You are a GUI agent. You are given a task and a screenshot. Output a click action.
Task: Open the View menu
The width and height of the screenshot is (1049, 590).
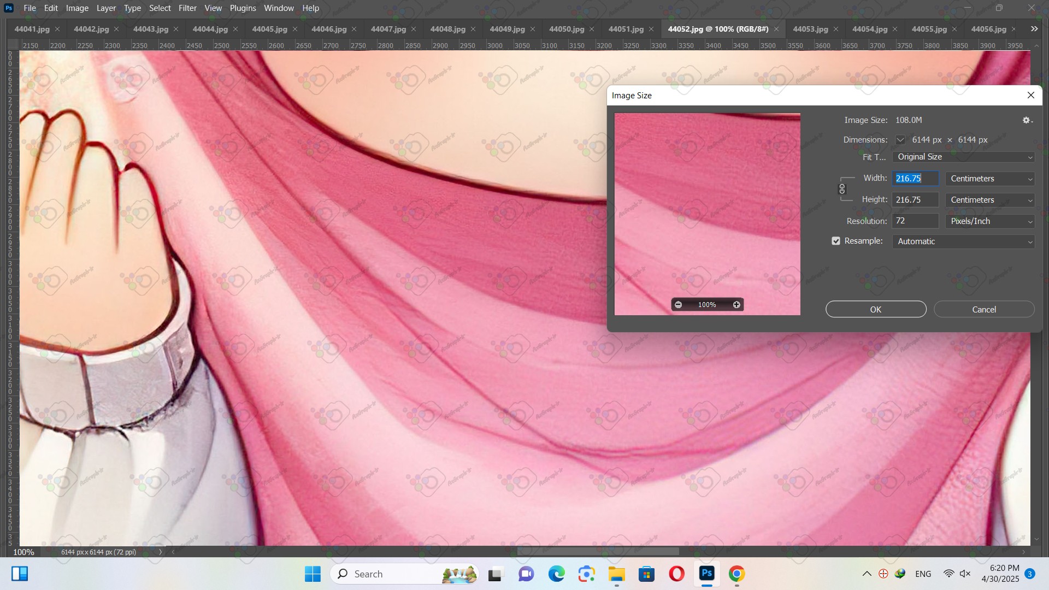click(213, 8)
